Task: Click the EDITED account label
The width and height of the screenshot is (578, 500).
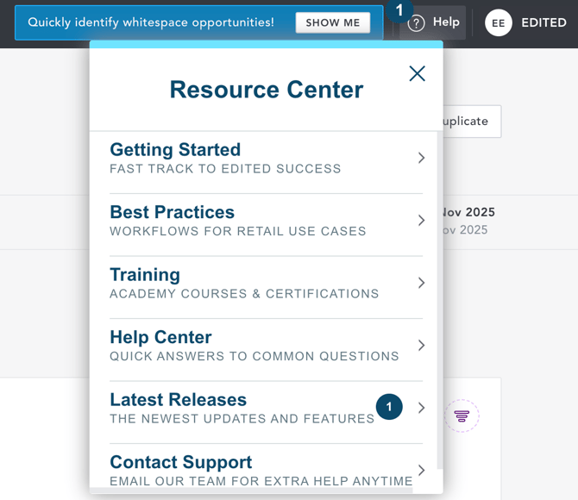Action: (x=543, y=23)
